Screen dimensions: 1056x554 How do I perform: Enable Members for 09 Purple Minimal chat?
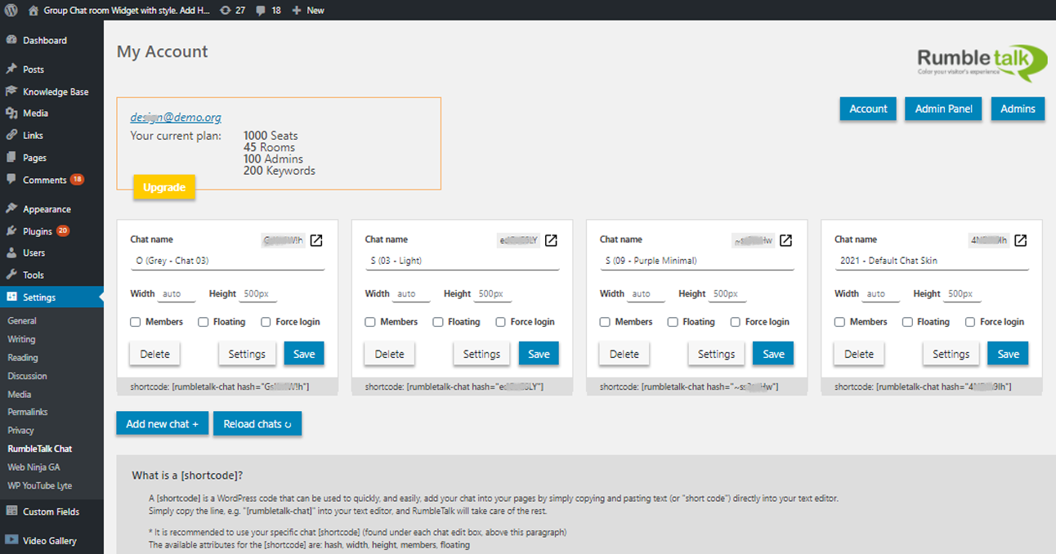click(605, 322)
